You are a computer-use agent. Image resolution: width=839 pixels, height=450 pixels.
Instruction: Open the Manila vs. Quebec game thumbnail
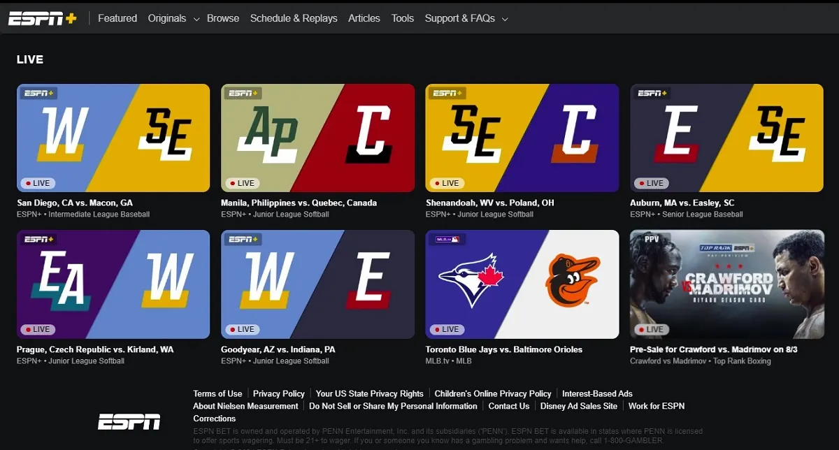(318, 138)
